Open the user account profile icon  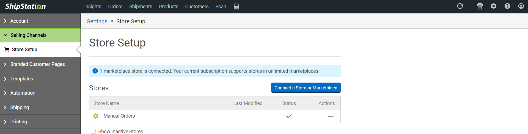[x=521, y=6]
